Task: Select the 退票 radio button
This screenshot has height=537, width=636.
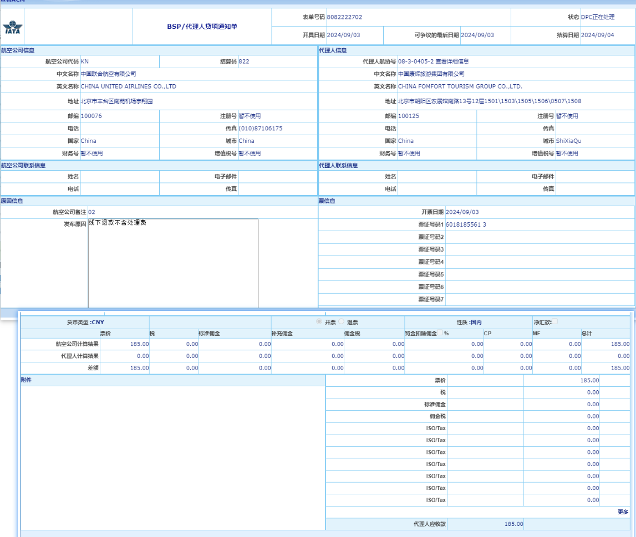Action: (341, 321)
